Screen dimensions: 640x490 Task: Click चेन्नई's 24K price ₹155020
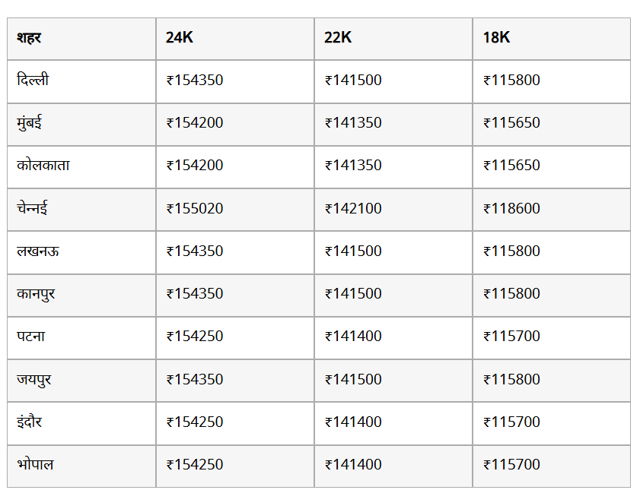pos(195,208)
